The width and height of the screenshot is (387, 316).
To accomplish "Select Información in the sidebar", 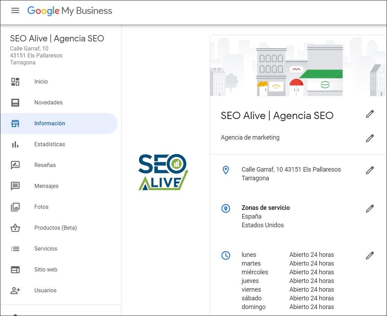I will 50,123.
